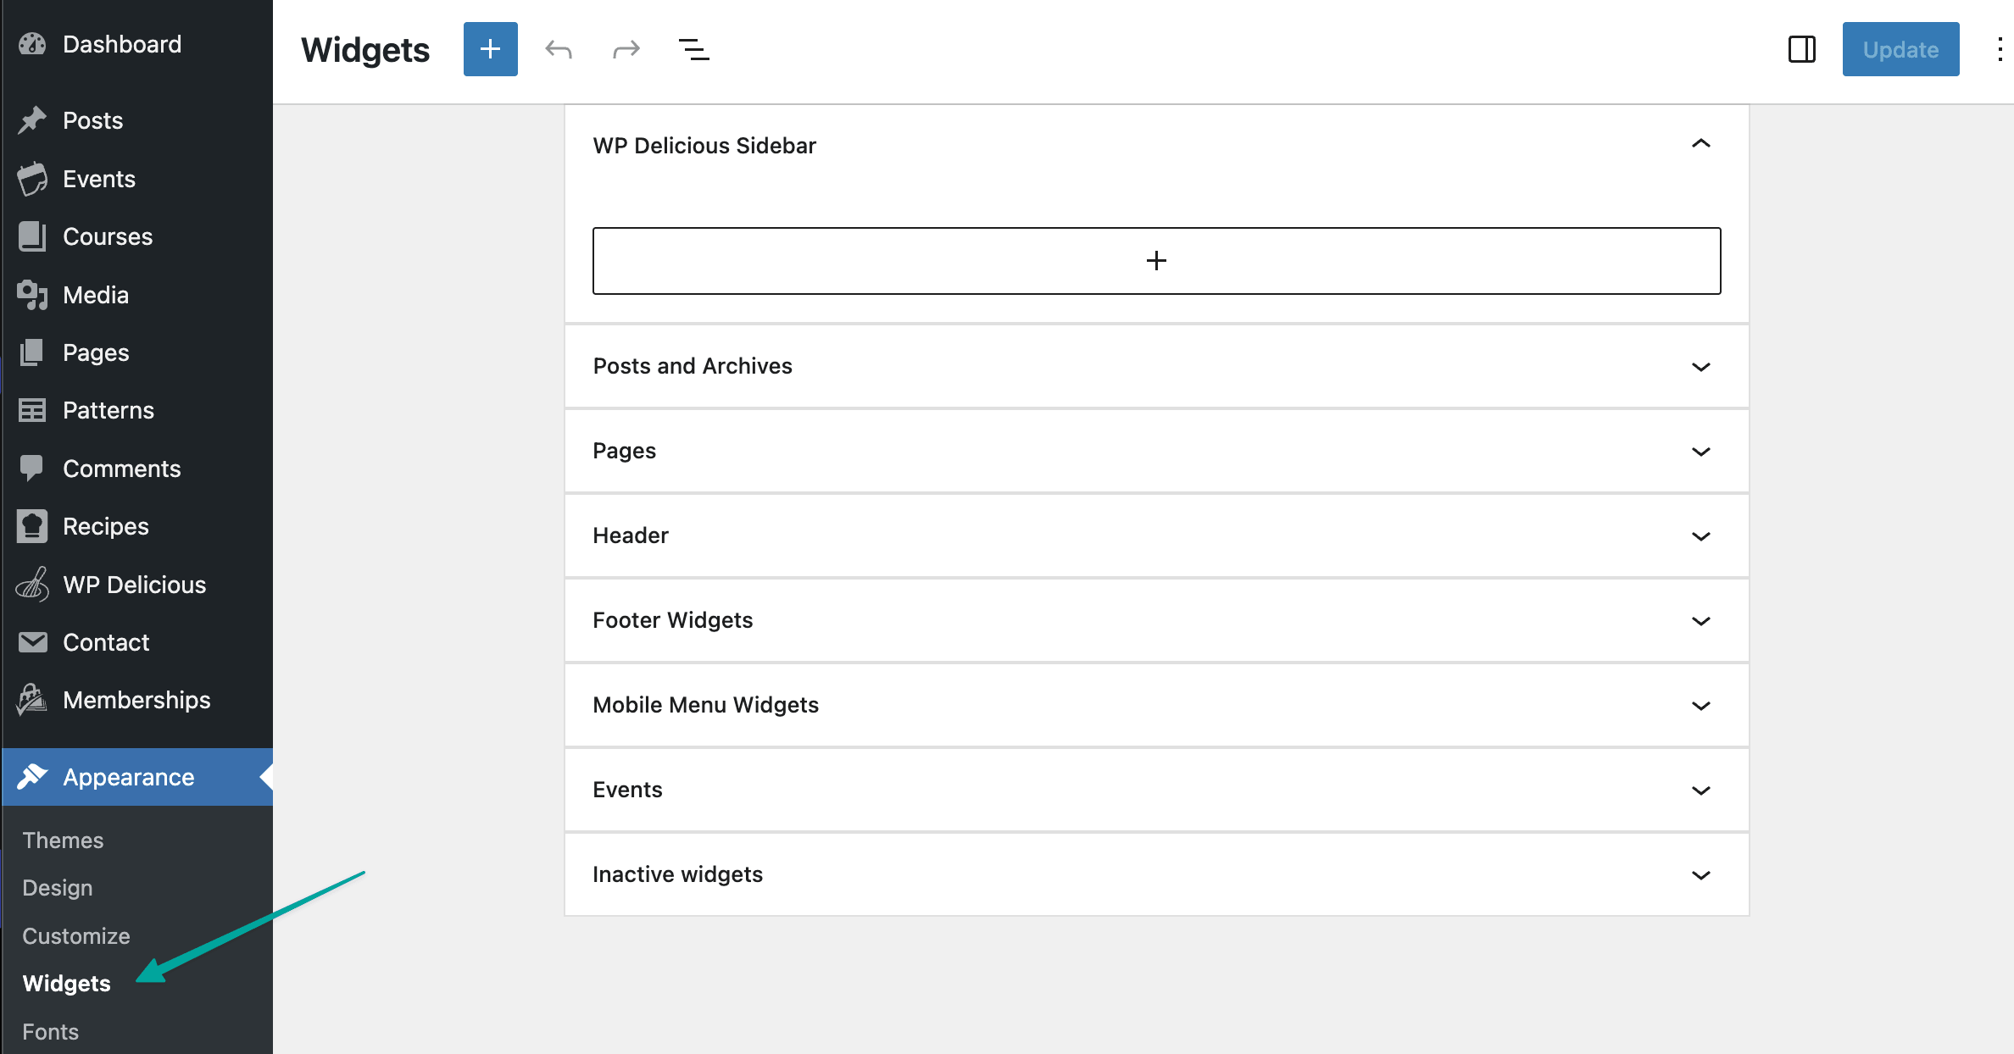Screen dimensions: 2014x1054
Task: Click the Widgets page heading
Action: [x=365, y=50]
